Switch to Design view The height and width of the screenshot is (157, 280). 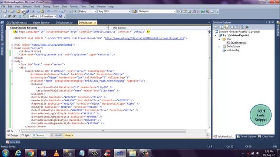pos(13,135)
